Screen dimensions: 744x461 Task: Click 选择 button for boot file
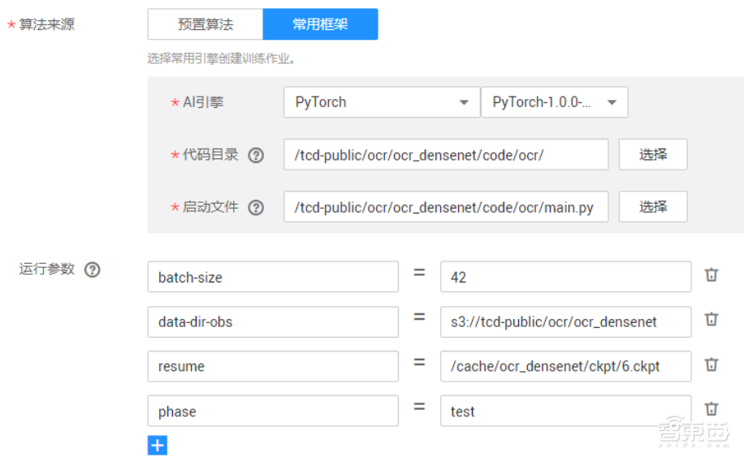click(653, 207)
